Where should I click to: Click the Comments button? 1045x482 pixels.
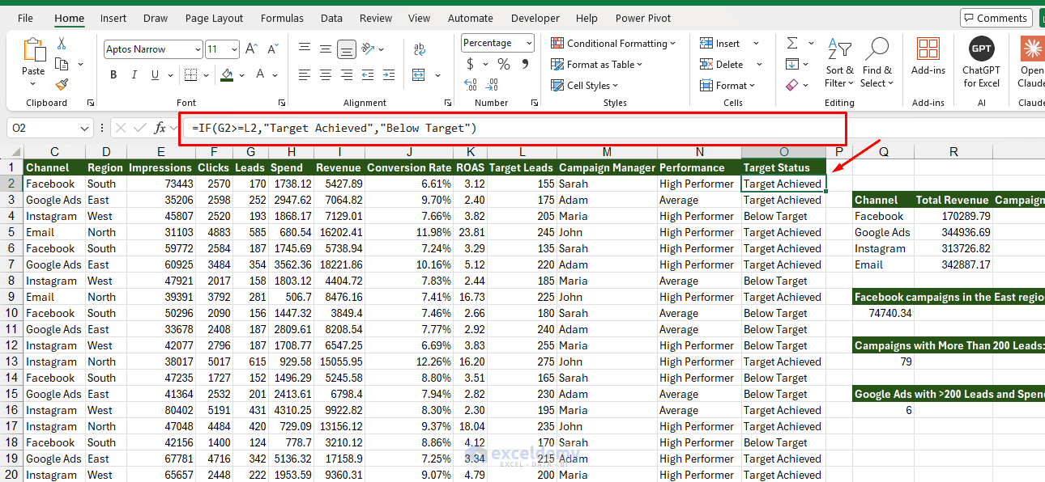click(x=996, y=18)
